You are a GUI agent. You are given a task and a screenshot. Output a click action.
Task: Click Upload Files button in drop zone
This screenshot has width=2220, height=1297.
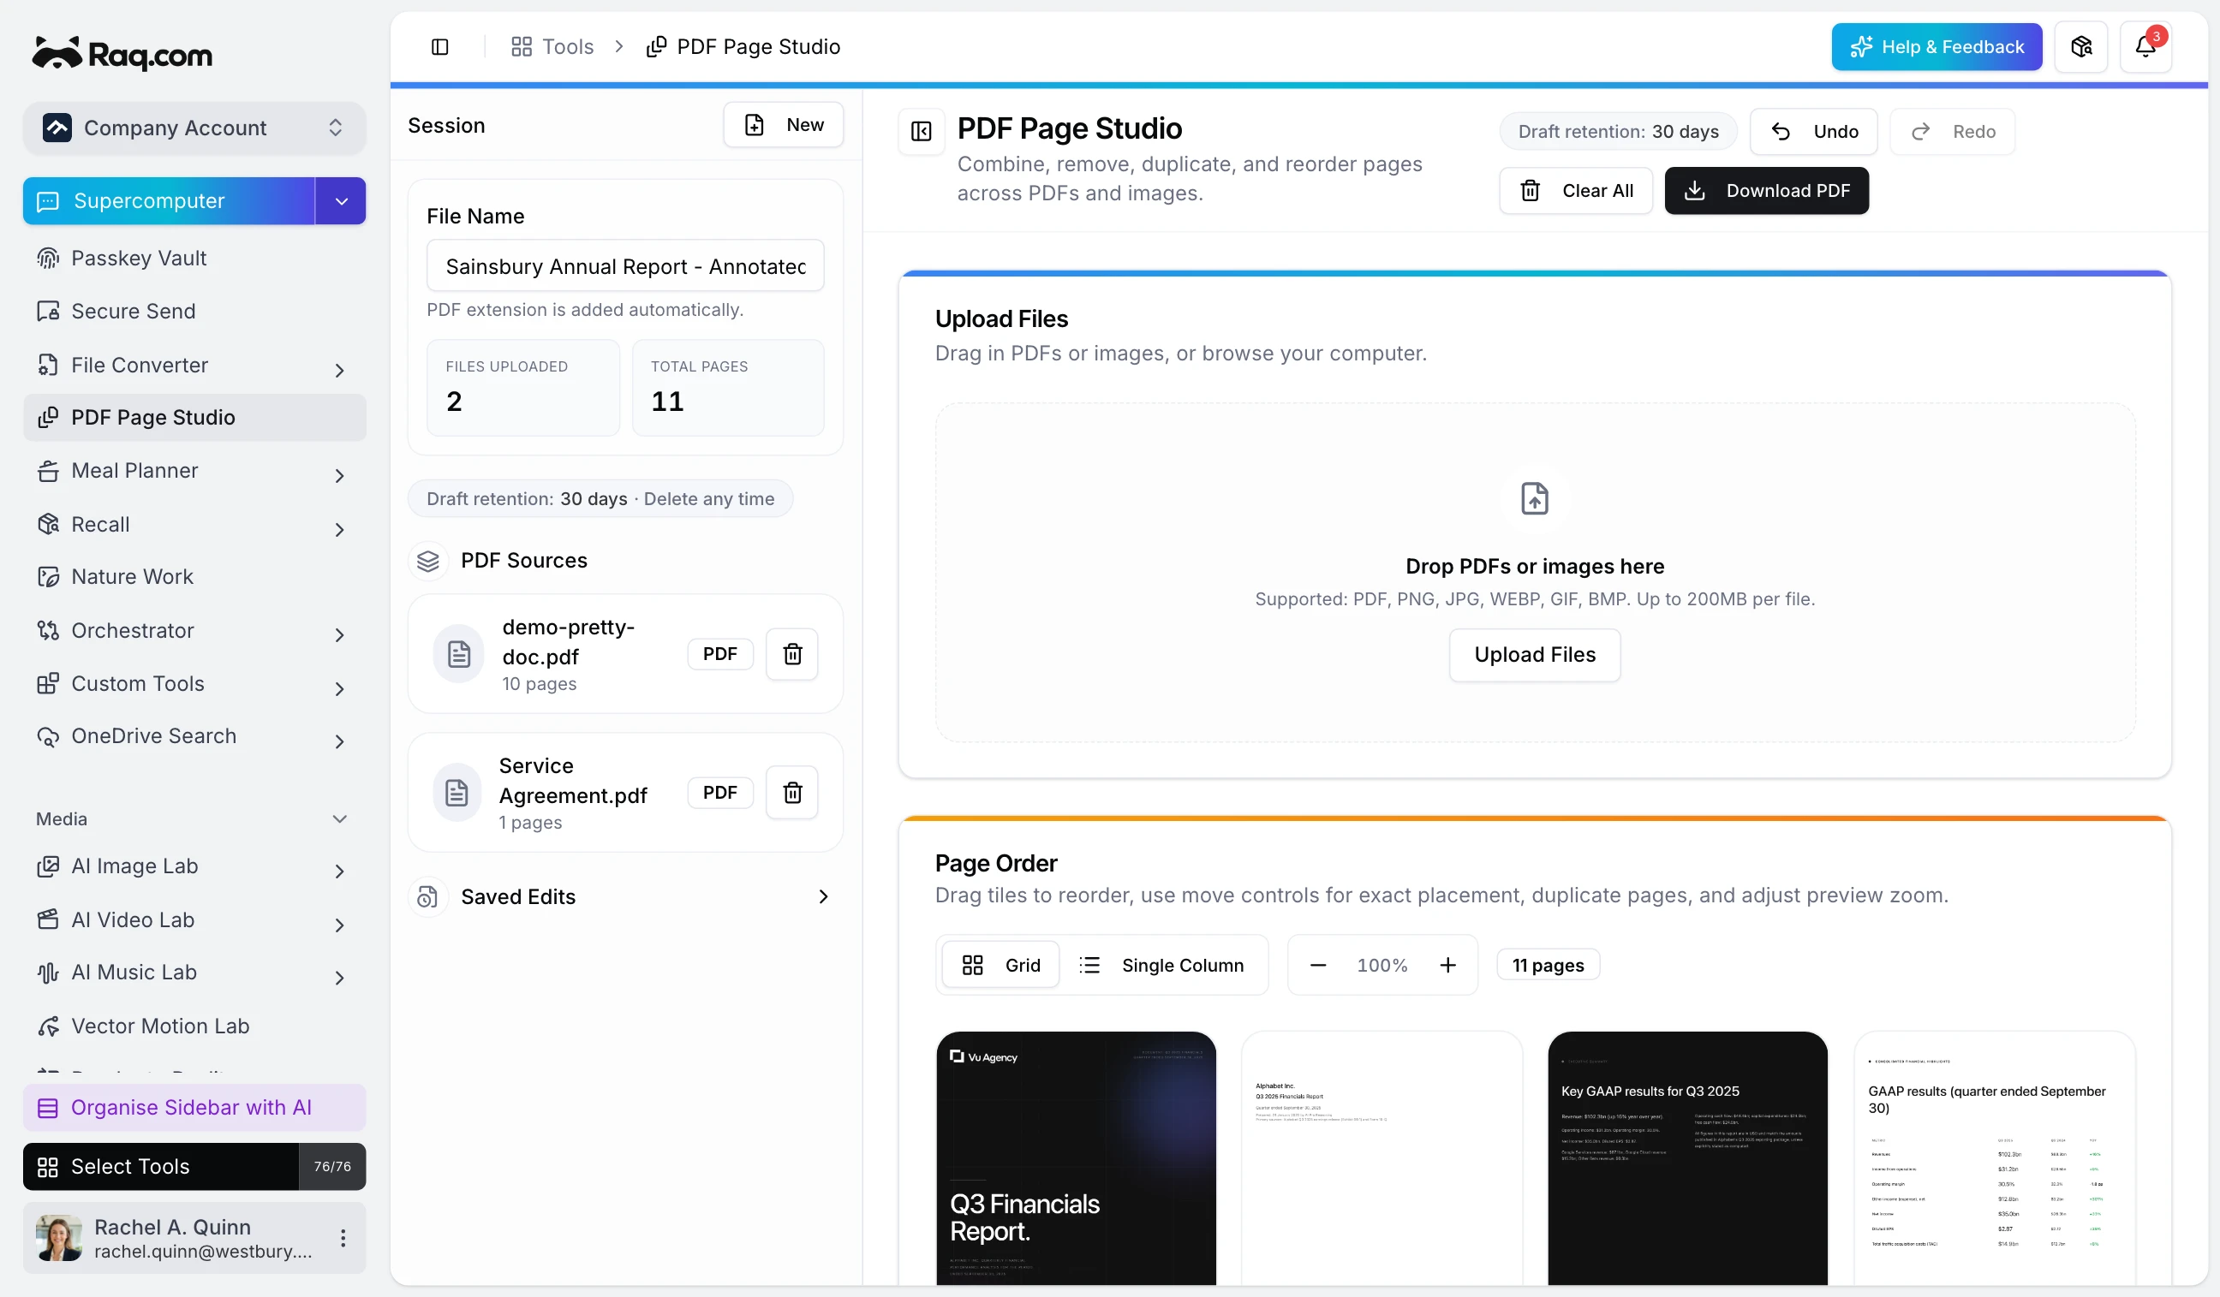click(x=1535, y=655)
